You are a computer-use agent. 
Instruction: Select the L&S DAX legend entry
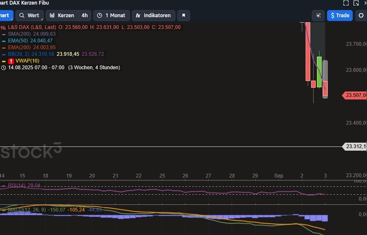[32, 27]
